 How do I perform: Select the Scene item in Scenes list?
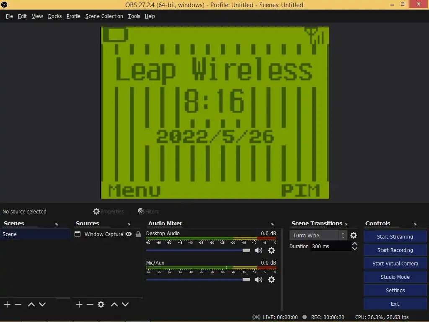[x=35, y=234]
